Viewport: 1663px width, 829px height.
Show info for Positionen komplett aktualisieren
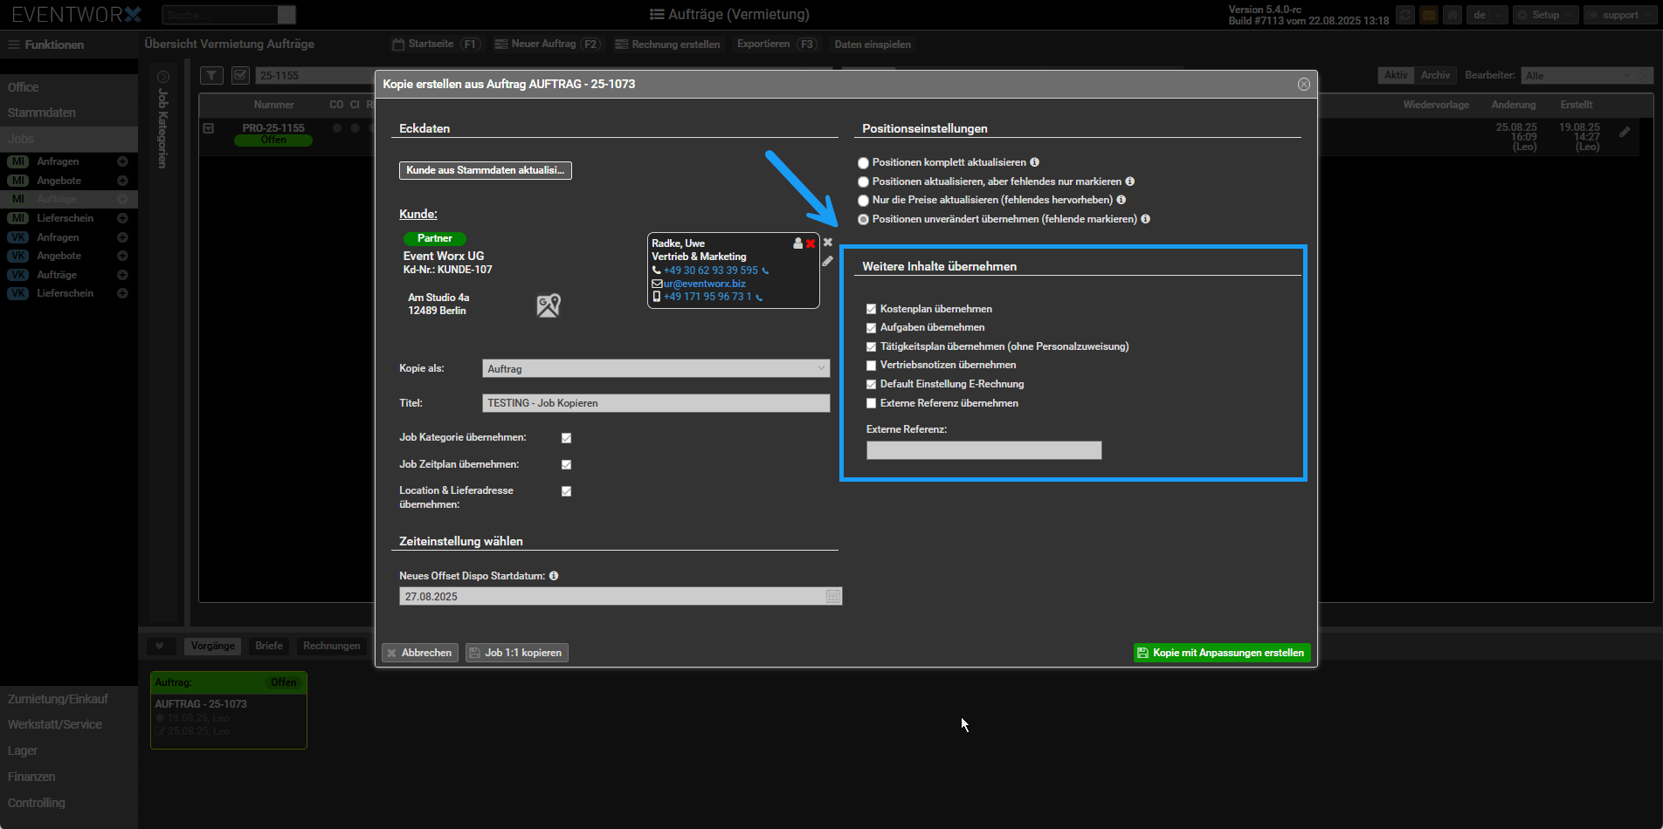pos(1034,162)
